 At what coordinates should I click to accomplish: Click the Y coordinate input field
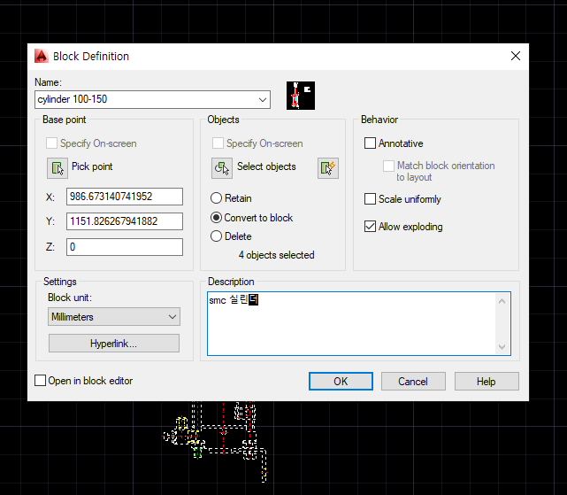[x=125, y=221]
